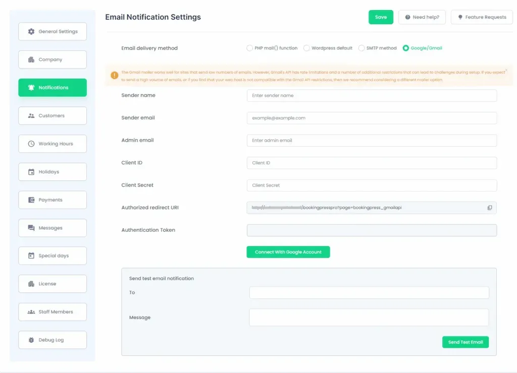Click Connect With Google Account
The image size is (517, 373).
tap(288, 252)
